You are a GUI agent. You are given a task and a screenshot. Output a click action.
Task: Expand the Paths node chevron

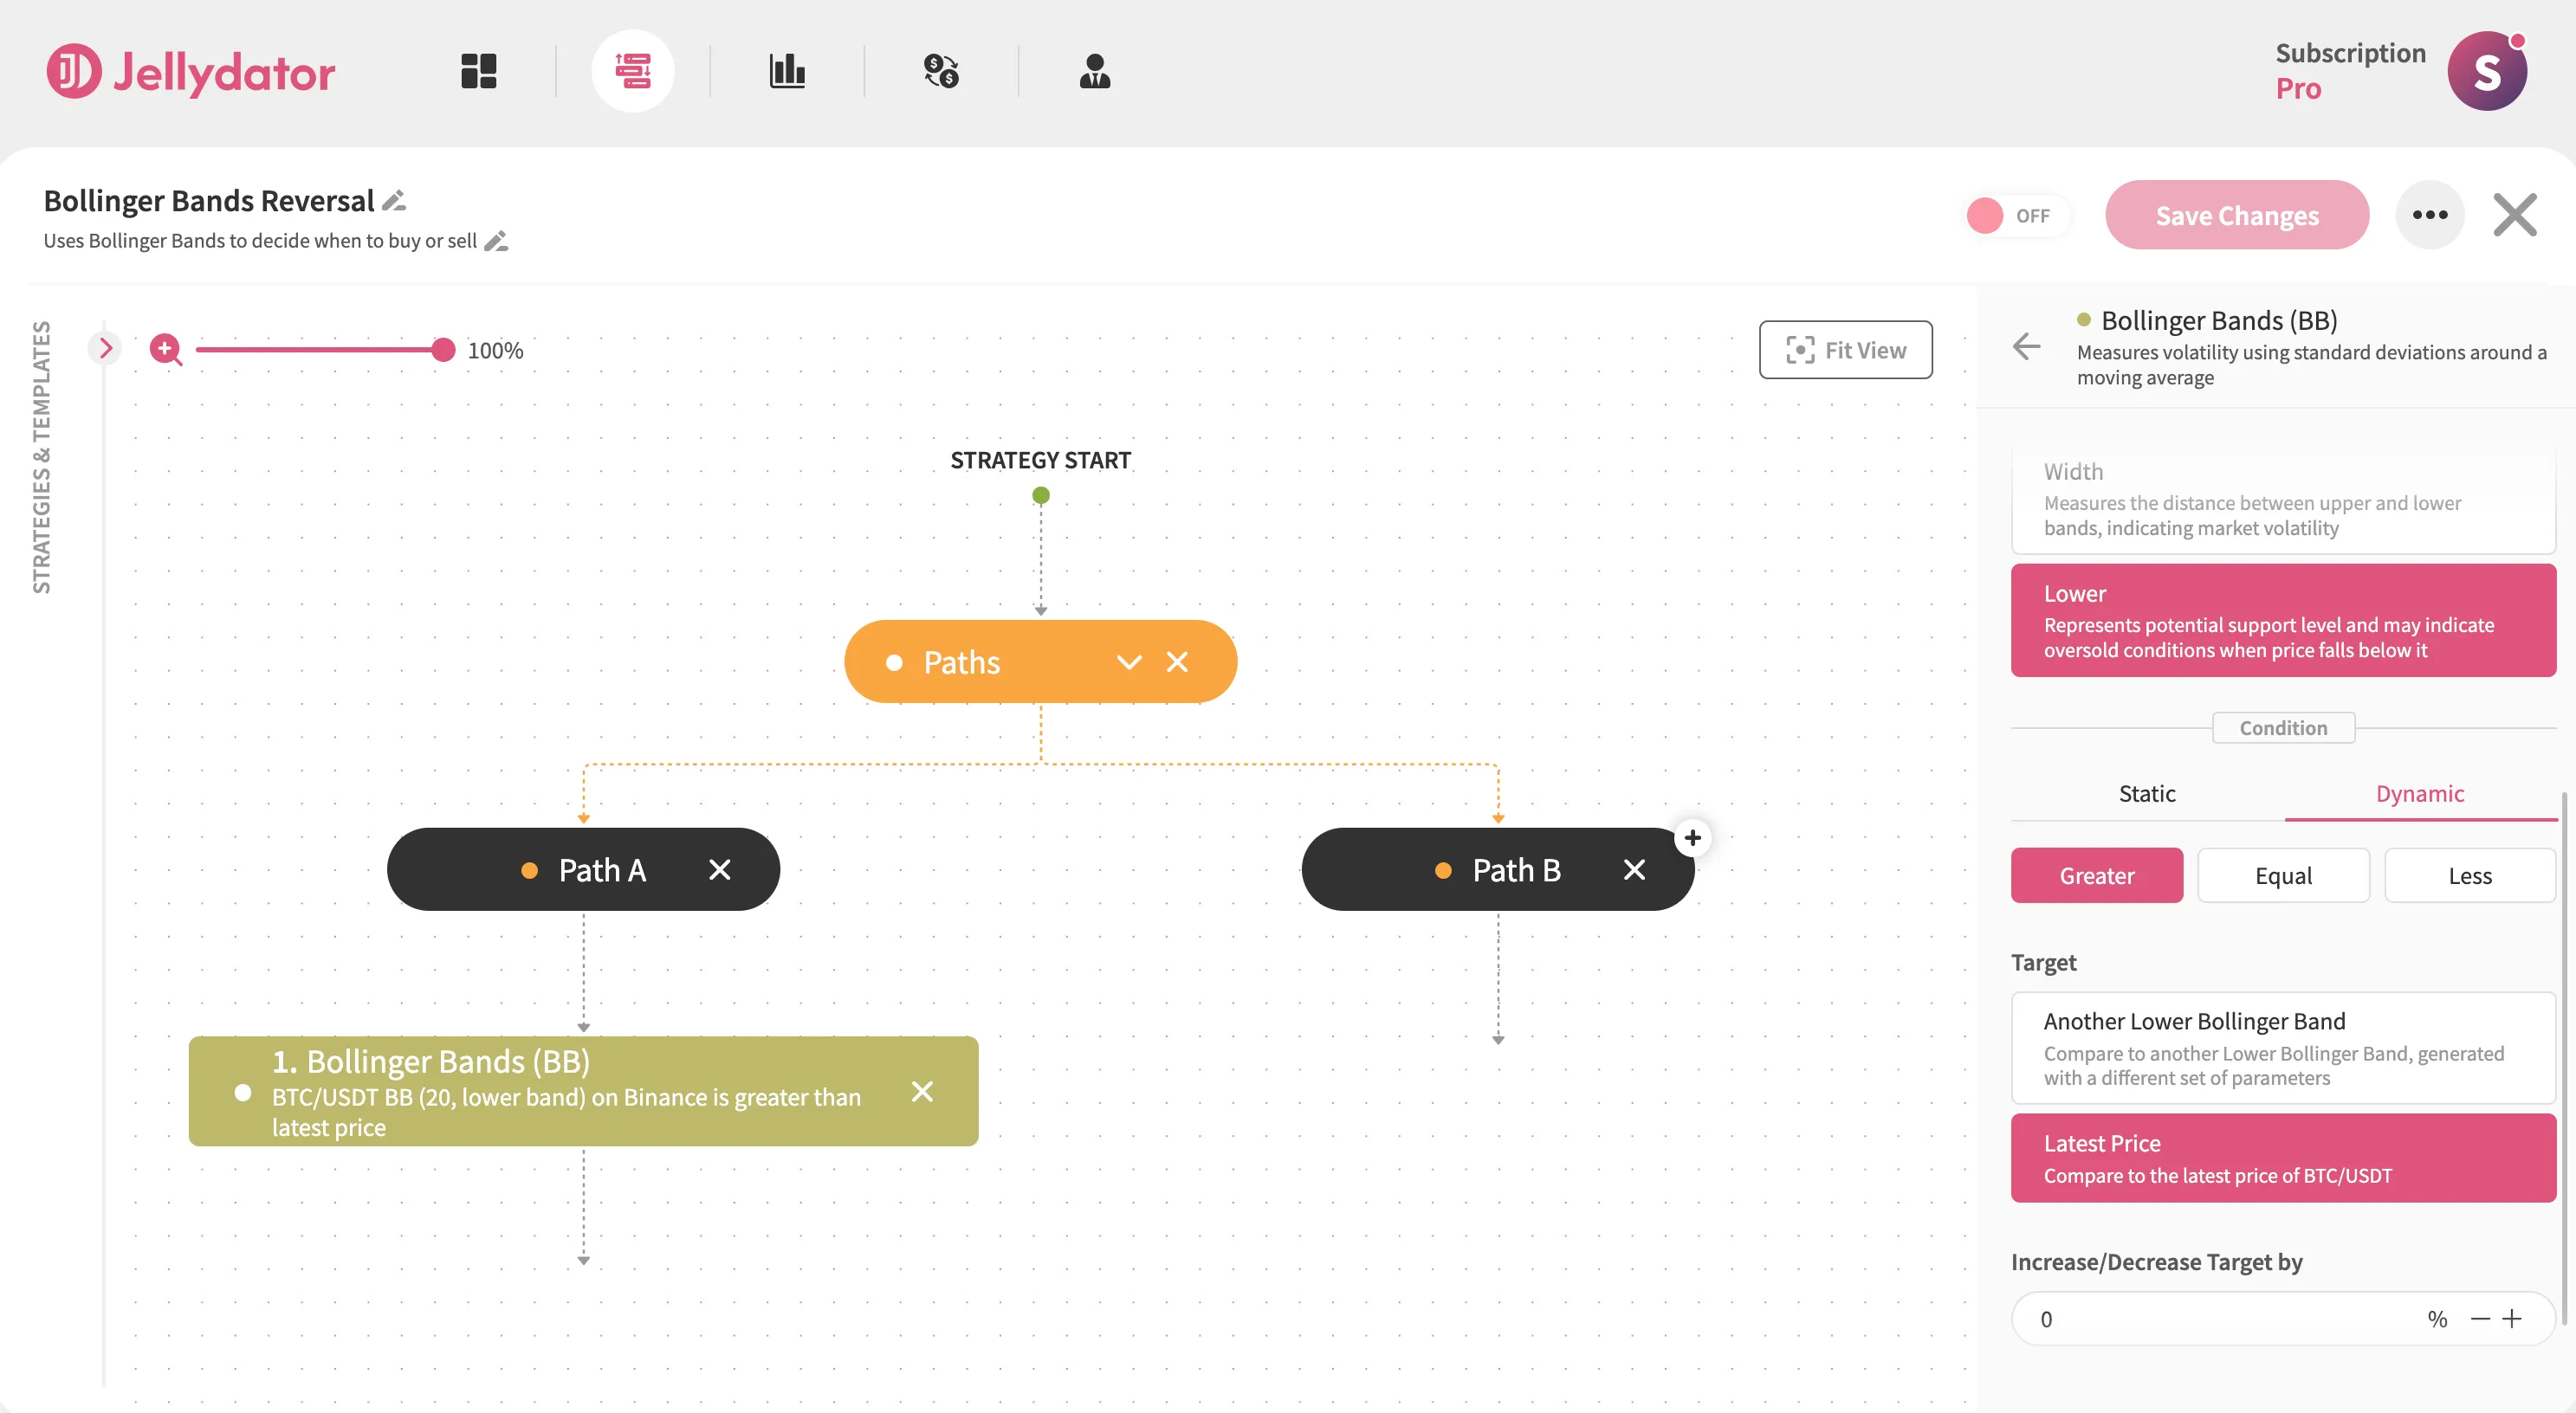click(1129, 661)
